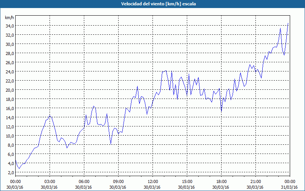
Task: Click the 10,0 y-axis value
Action: [9, 136]
